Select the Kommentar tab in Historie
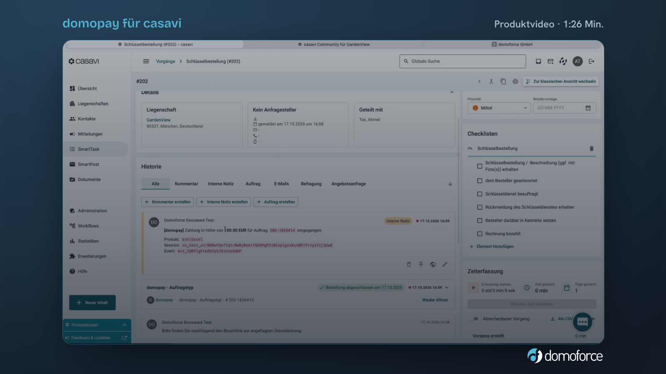The height and width of the screenshot is (374, 666). (x=186, y=184)
